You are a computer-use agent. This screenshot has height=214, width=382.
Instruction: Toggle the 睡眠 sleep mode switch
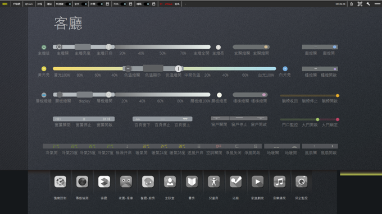click(147, 4)
